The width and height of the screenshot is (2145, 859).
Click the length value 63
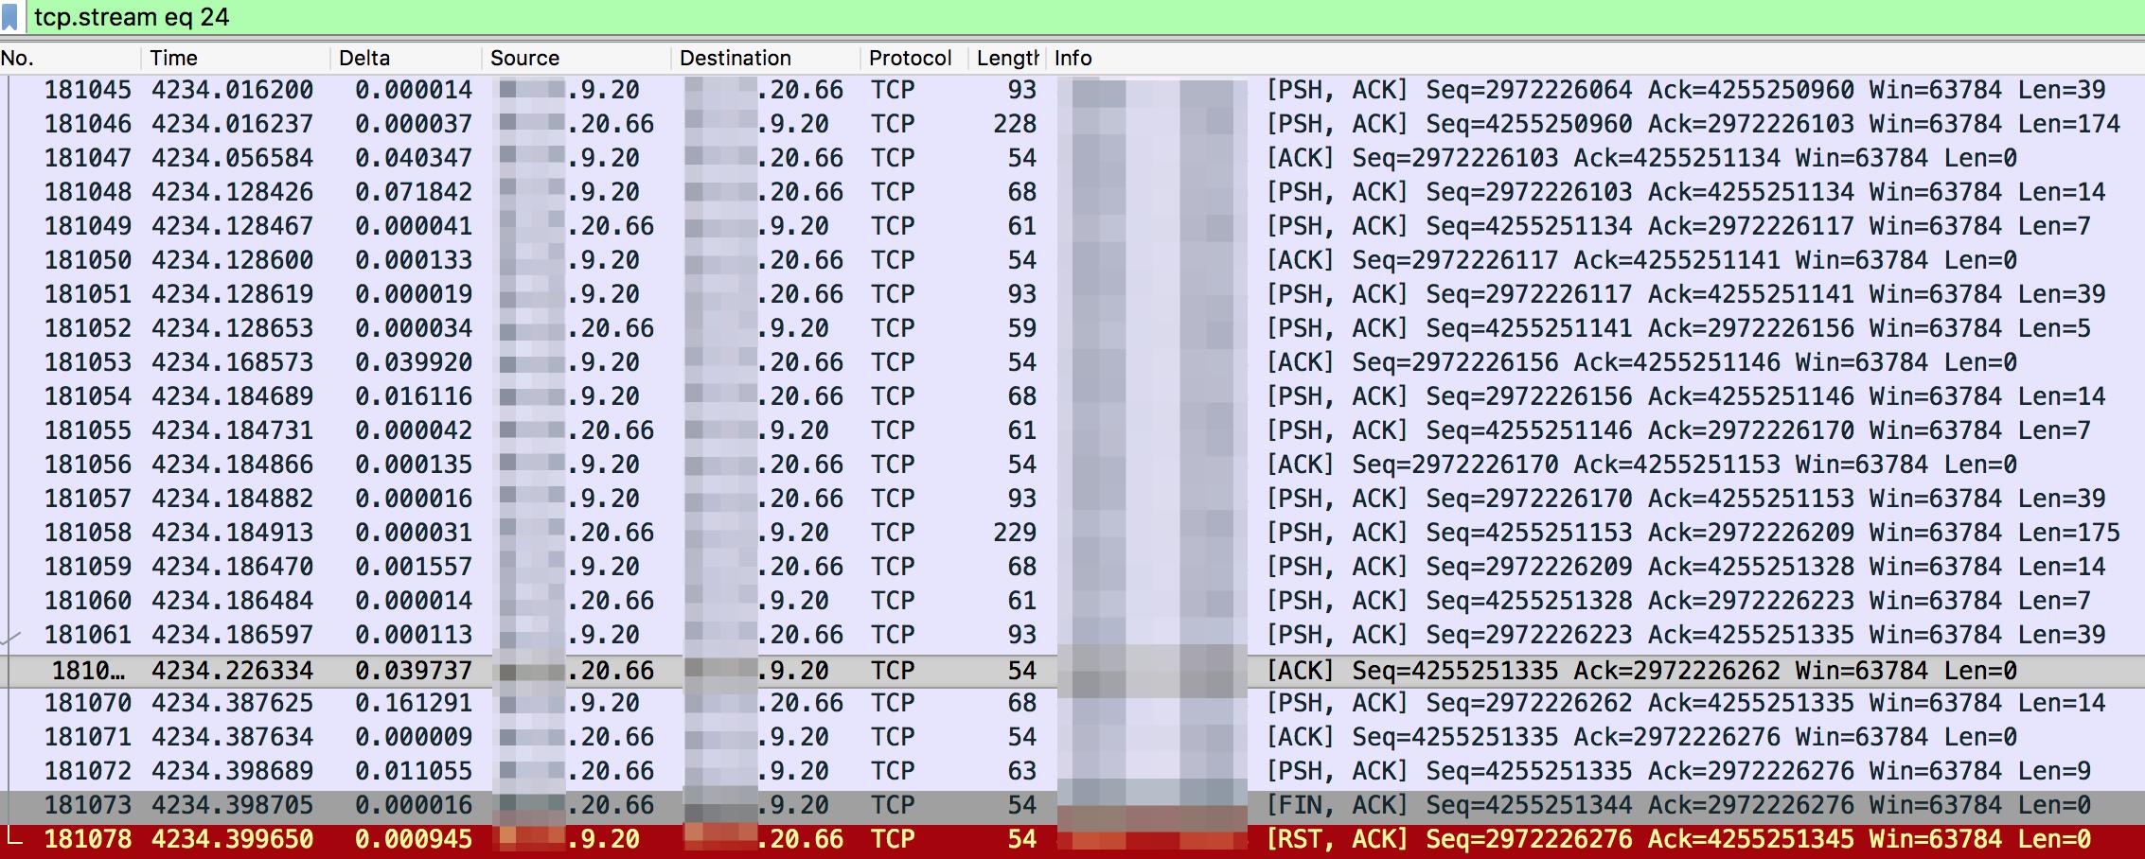tap(1022, 771)
